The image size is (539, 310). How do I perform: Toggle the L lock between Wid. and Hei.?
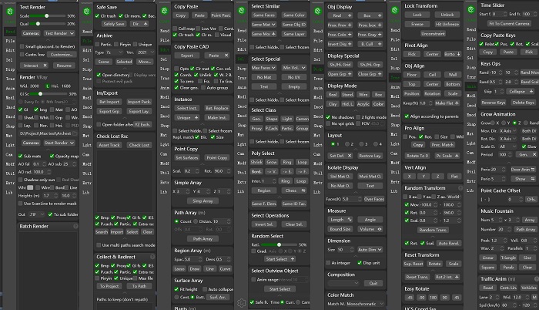coord(48,87)
